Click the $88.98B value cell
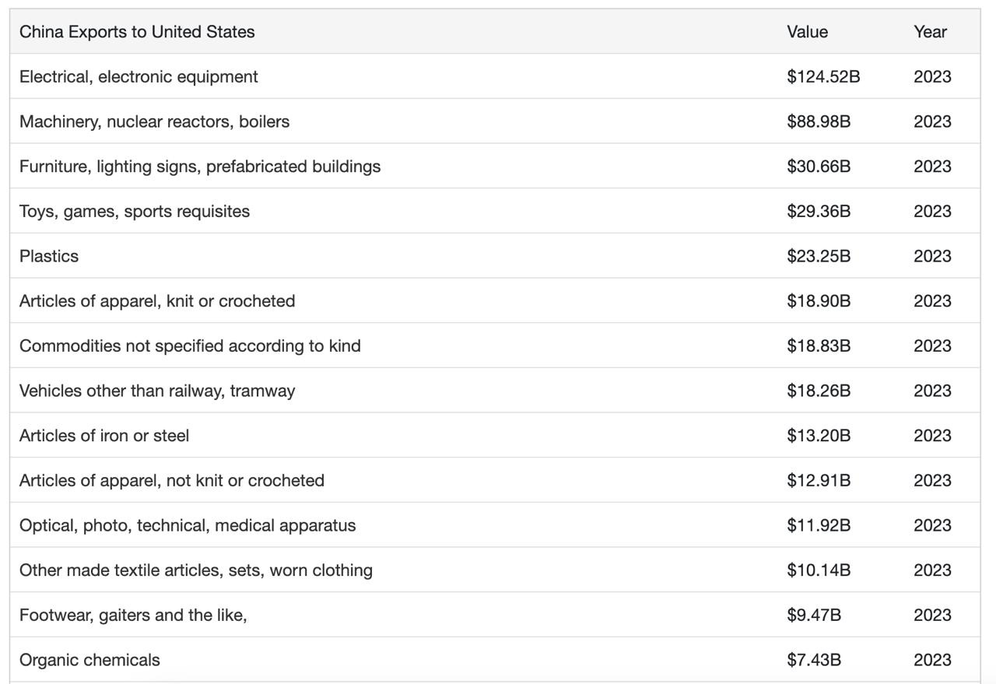Viewport: 996px width, 684px height. [x=819, y=121]
